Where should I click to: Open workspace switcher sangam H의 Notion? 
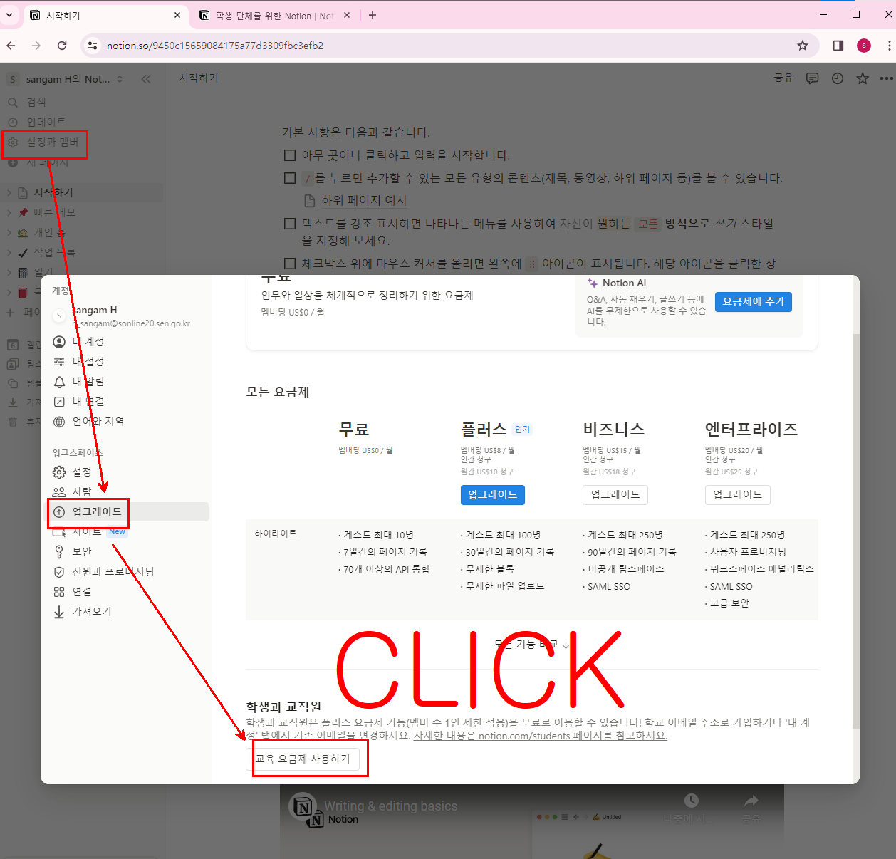(66, 79)
